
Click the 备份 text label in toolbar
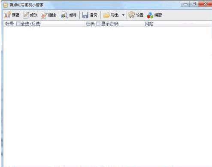pyautogui.click(x=94, y=15)
